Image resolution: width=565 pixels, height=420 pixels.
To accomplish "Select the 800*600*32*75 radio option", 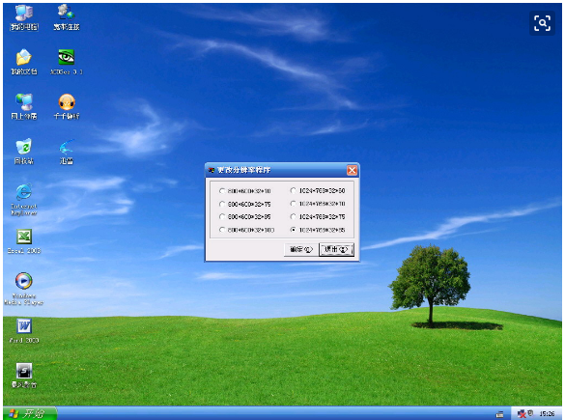I will pos(245,205).
